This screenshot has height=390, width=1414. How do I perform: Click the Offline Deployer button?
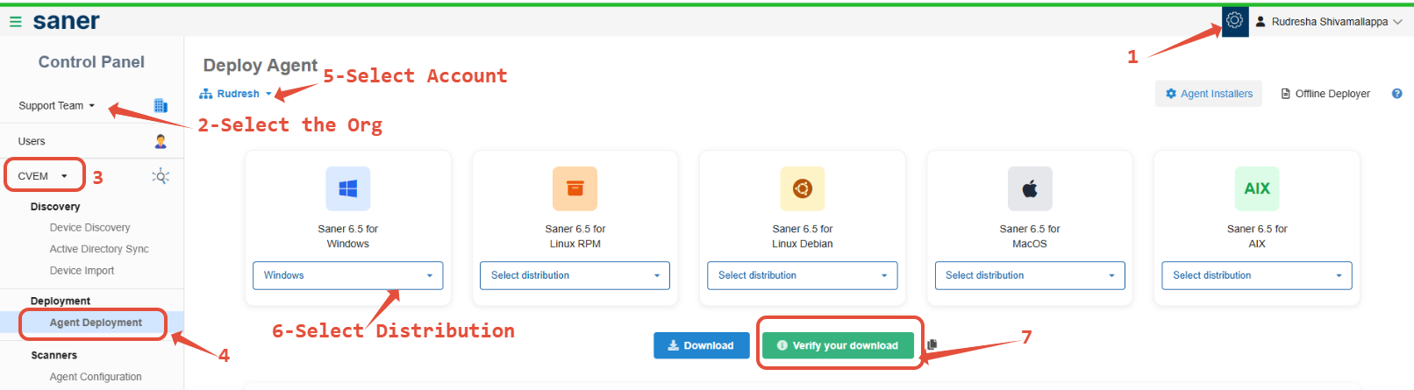1325,94
